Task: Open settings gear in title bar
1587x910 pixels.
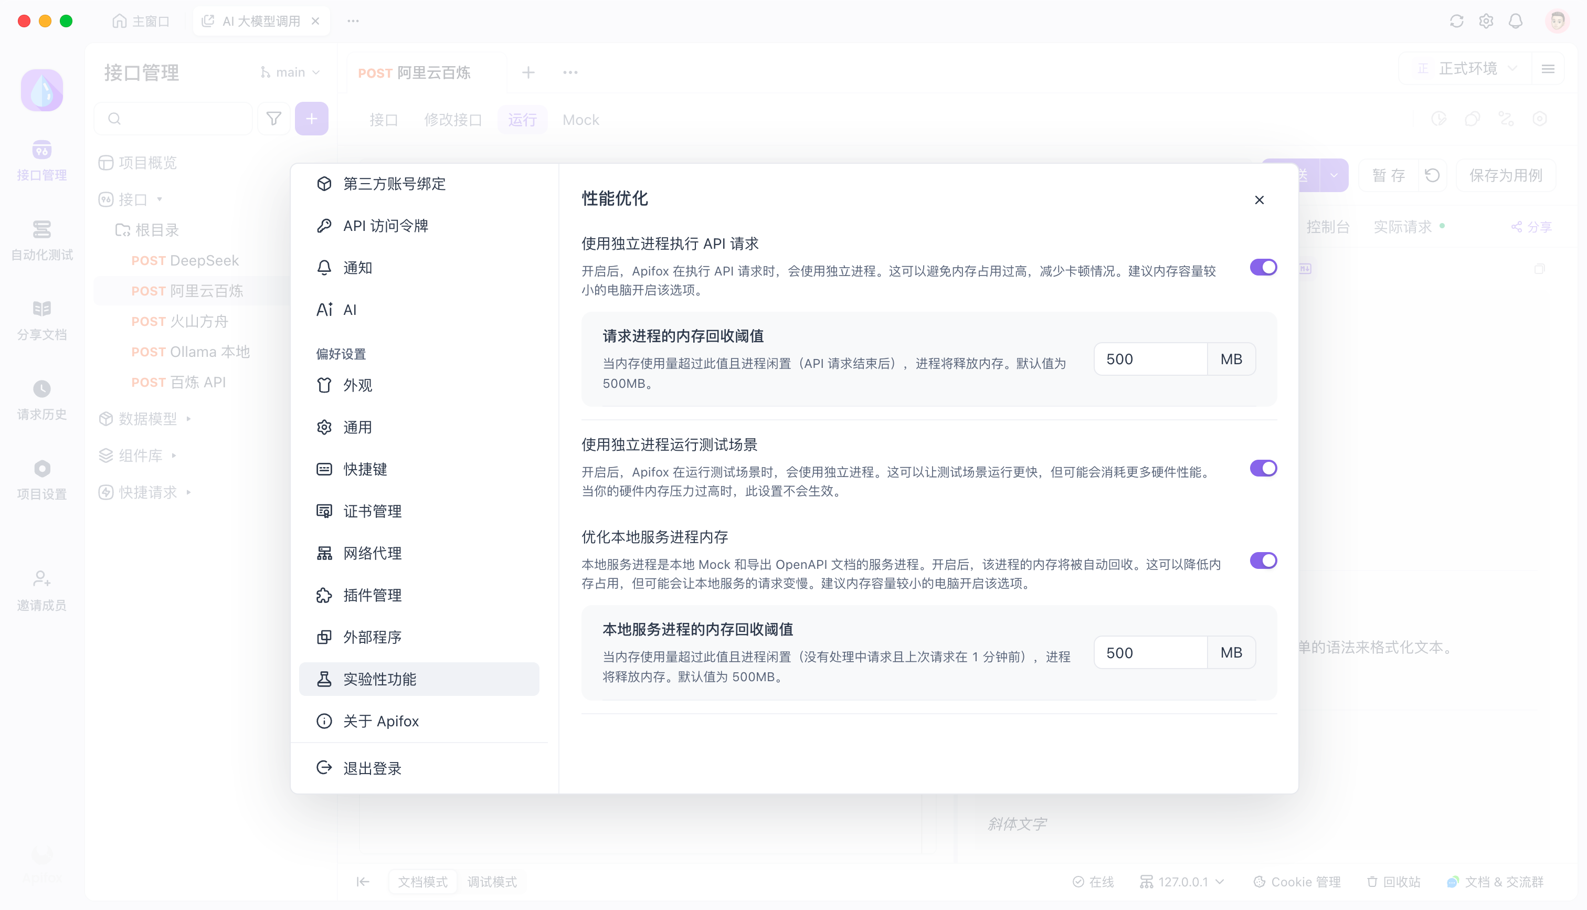Action: [1486, 21]
